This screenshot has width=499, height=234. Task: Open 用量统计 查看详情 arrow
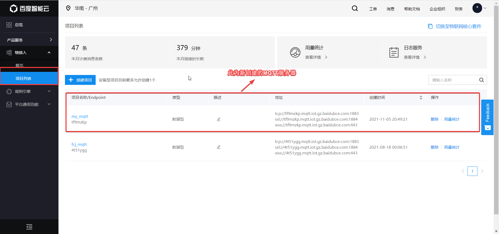(x=326, y=57)
